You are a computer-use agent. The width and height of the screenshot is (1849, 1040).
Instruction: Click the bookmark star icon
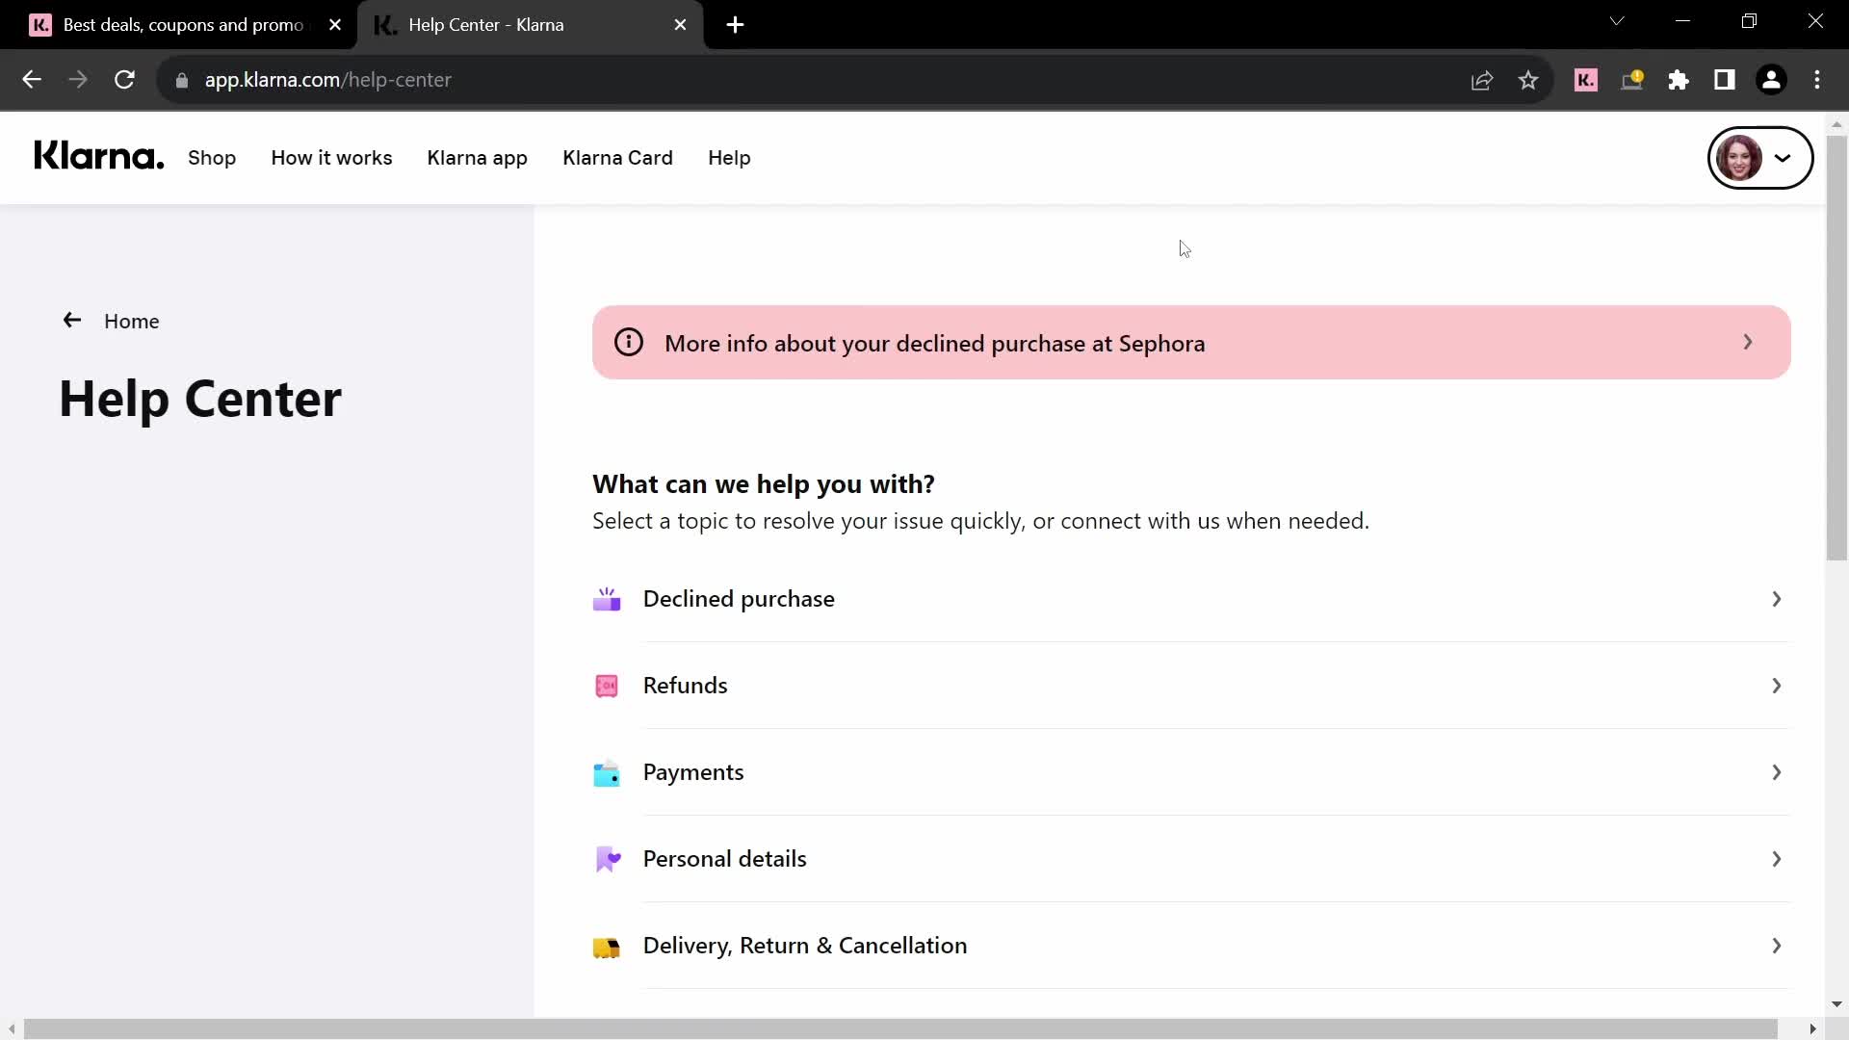coord(1529,79)
